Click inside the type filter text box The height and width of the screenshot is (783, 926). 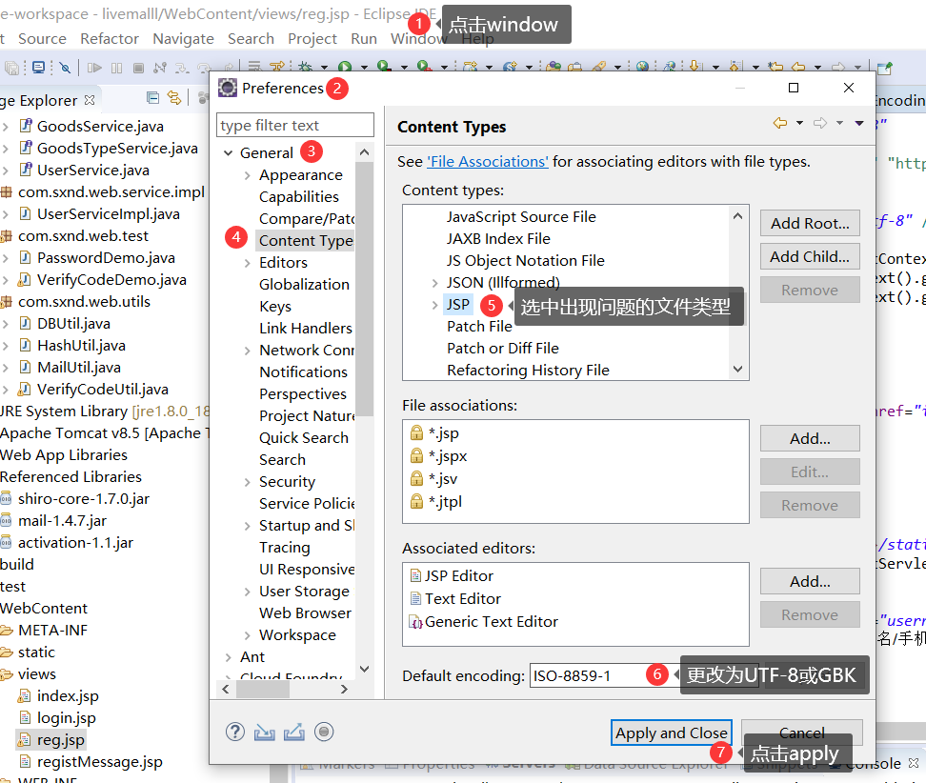(x=295, y=125)
